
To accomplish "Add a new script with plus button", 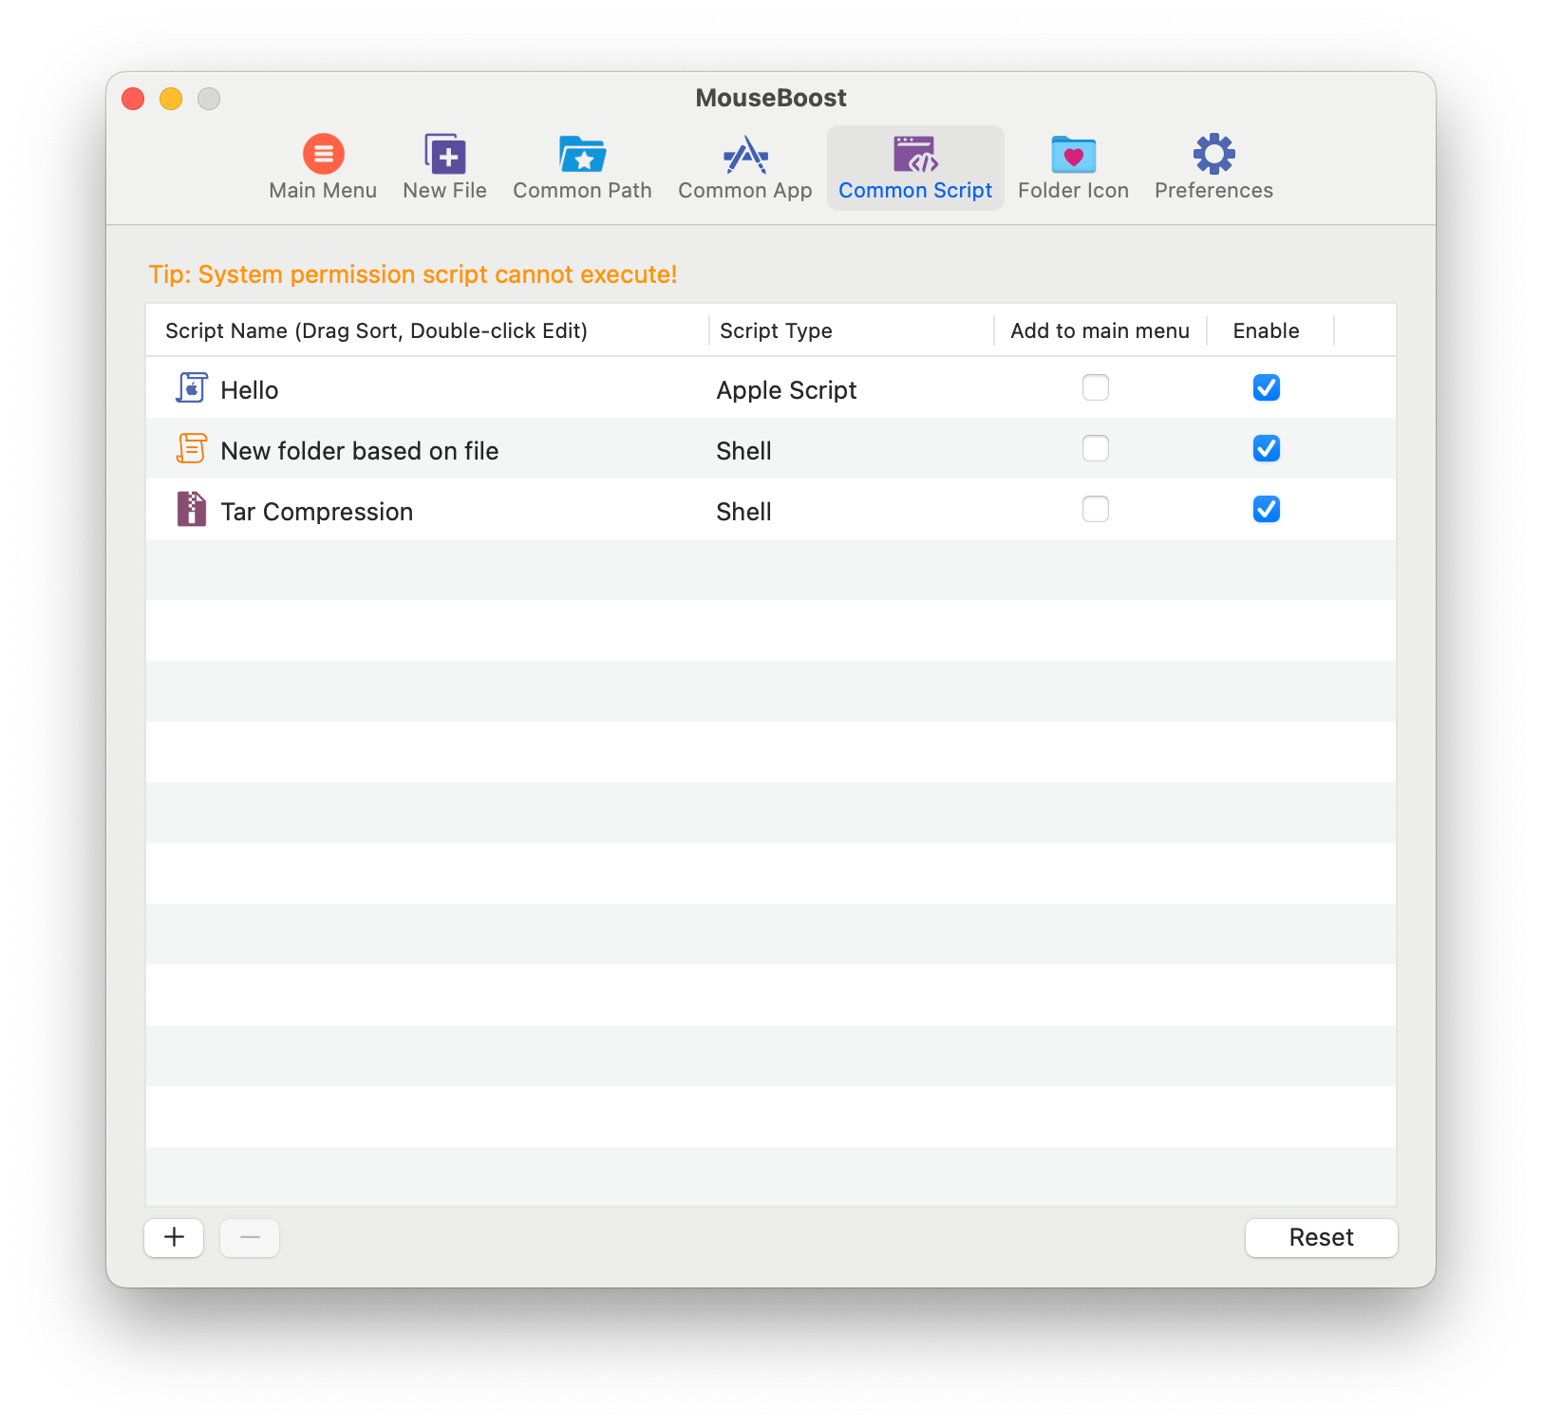I will [x=174, y=1237].
